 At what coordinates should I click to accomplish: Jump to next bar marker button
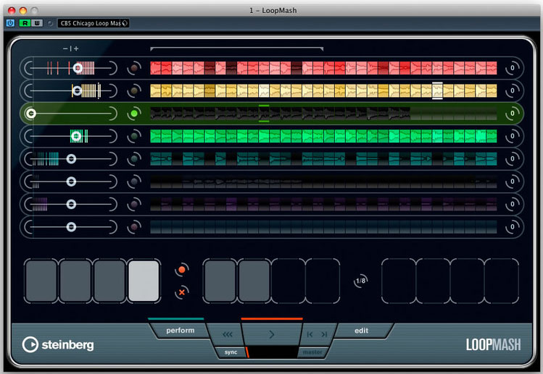point(324,334)
